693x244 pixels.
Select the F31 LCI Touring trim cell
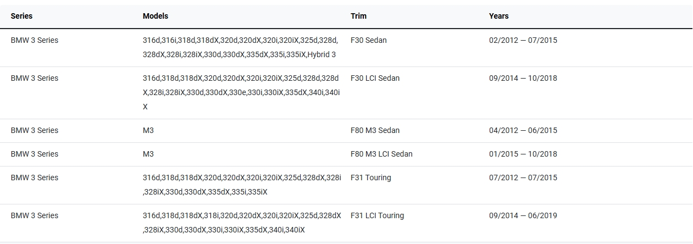tap(377, 215)
